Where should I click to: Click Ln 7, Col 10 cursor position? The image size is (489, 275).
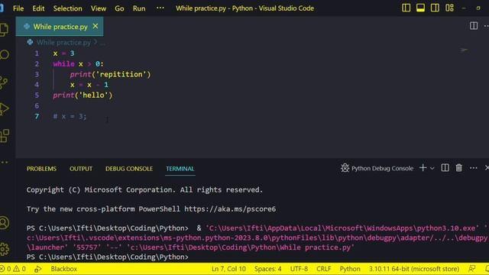(x=228, y=269)
